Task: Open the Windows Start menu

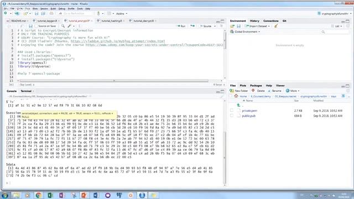Action: click(5, 195)
